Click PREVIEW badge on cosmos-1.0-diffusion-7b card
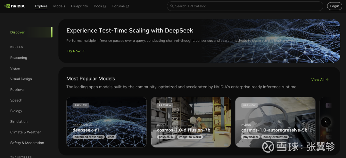The width and height of the screenshot is (346, 158). pyautogui.click(x=165, y=105)
